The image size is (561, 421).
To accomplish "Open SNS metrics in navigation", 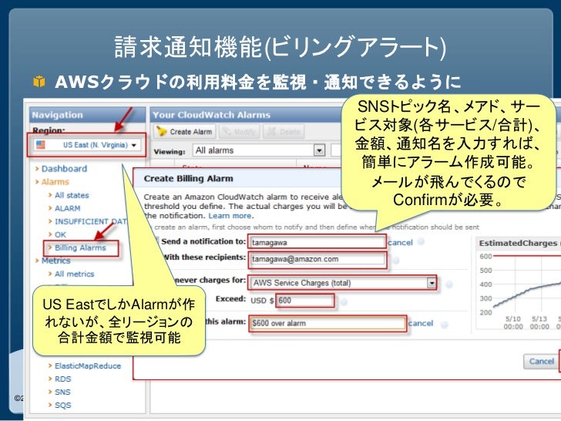I will pos(62,392).
